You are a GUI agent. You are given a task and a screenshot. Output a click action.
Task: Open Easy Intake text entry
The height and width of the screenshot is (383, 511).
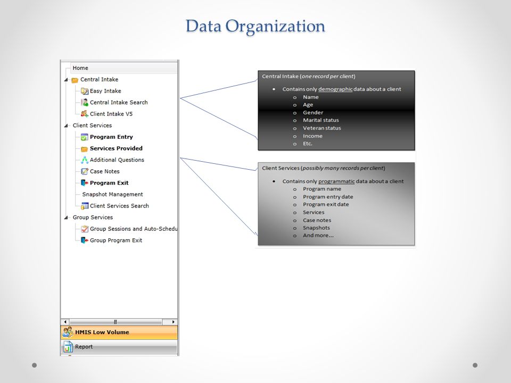(105, 91)
